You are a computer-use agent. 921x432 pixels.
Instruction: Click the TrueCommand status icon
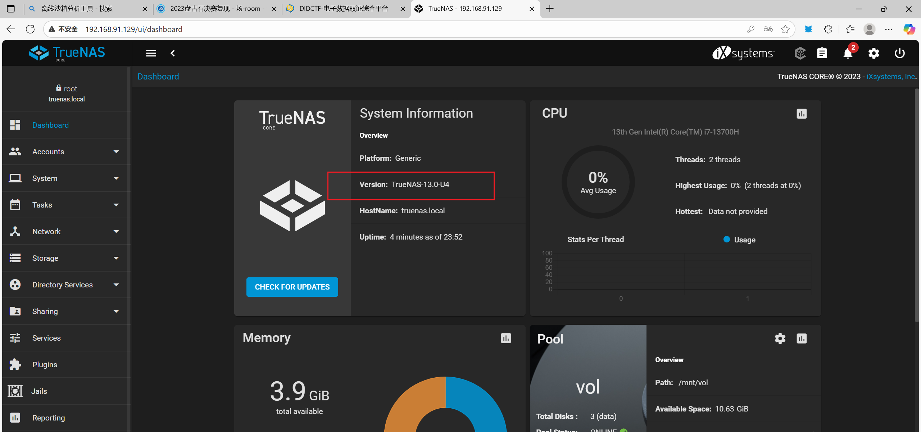[x=800, y=53]
